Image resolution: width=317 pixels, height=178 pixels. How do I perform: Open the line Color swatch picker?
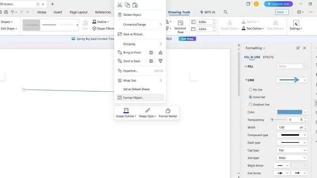292,112
